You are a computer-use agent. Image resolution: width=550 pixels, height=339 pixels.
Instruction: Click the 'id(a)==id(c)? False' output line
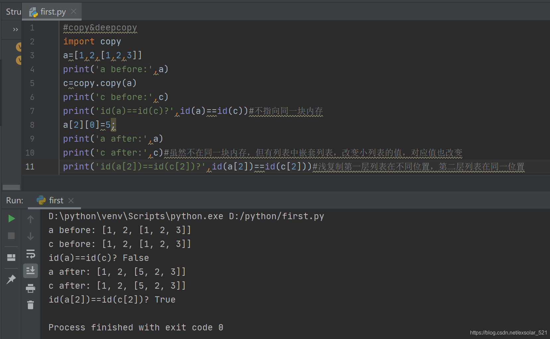99,258
